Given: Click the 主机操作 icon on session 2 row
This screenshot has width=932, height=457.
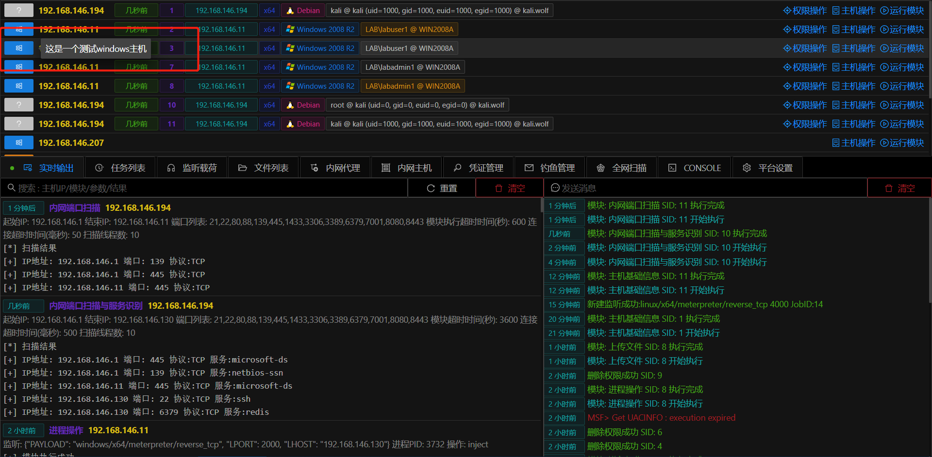Looking at the screenshot, I should click(x=836, y=29).
